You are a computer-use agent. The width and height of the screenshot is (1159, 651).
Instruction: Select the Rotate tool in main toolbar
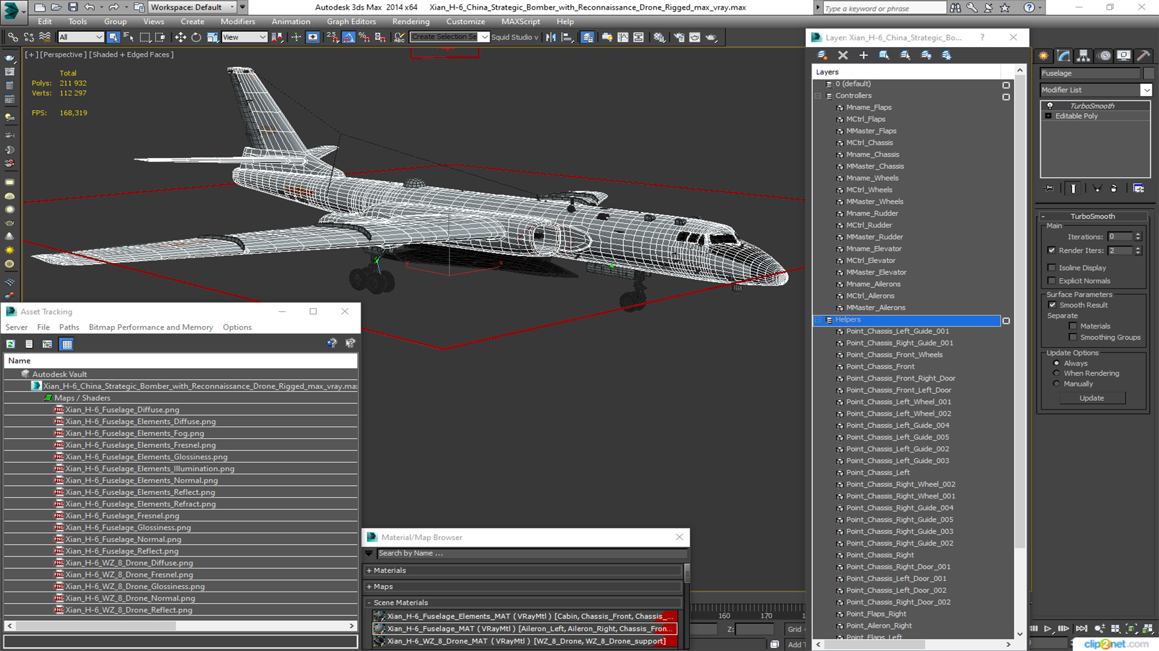point(196,37)
